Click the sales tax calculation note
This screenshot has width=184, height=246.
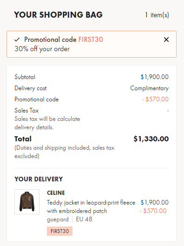pos(47,123)
